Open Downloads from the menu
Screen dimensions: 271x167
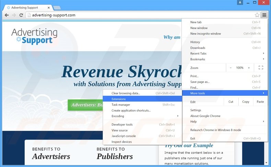tap(225, 48)
